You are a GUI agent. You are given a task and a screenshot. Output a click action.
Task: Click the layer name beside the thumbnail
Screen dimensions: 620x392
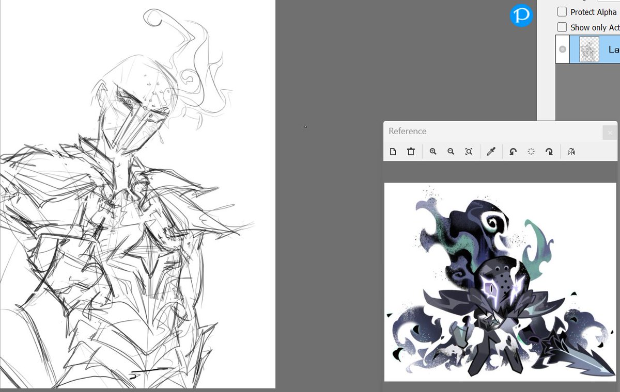[x=614, y=50]
